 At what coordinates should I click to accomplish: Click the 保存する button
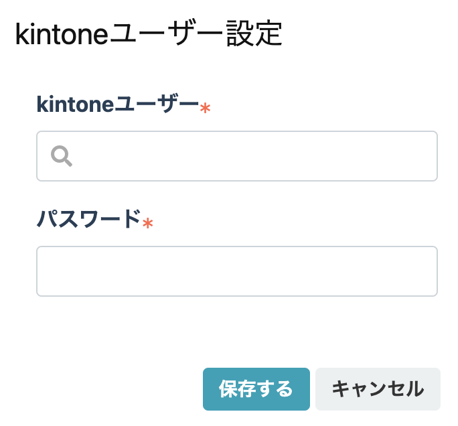point(256,389)
